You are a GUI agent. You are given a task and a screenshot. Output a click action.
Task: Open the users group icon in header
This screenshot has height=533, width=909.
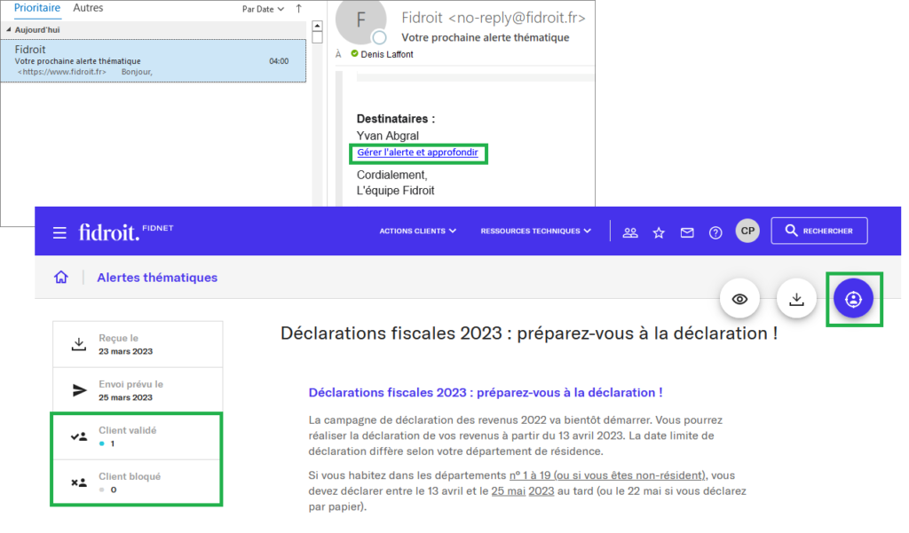click(630, 232)
